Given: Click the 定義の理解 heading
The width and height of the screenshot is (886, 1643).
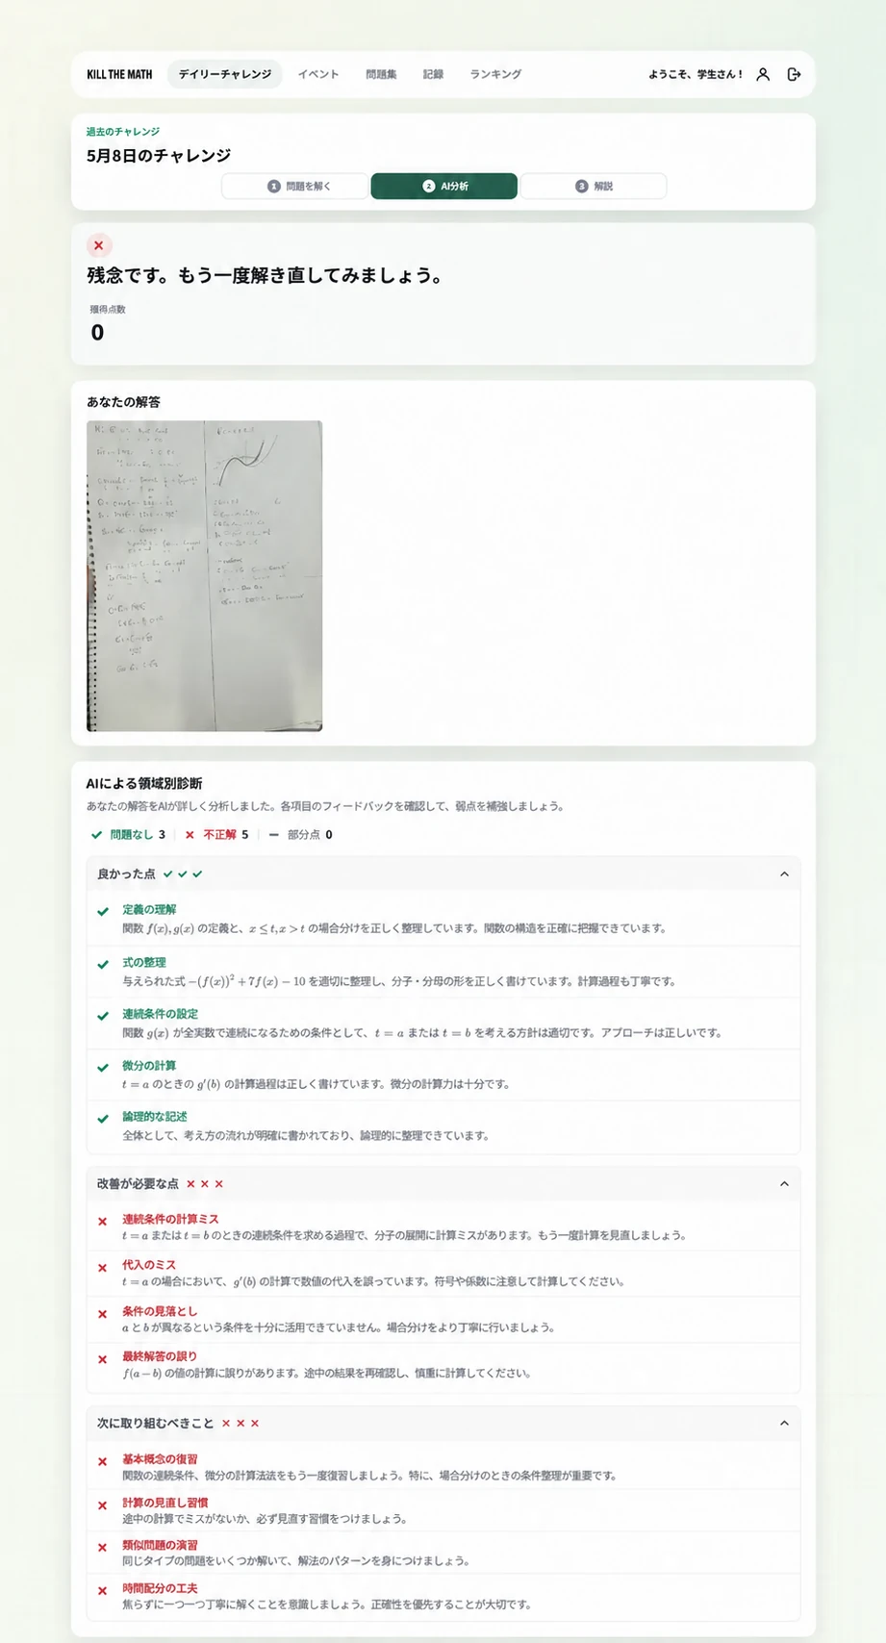Looking at the screenshot, I should point(149,909).
